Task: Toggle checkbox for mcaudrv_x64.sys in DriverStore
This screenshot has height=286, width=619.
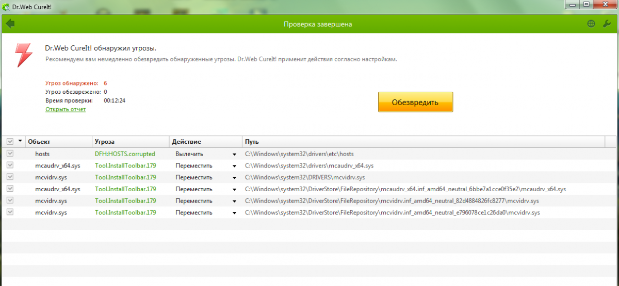Action: 10,189
